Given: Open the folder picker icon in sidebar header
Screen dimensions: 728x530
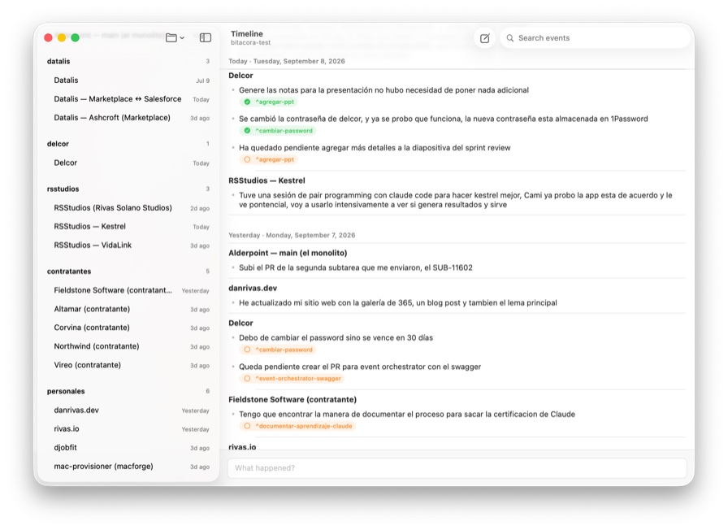Looking at the screenshot, I should [171, 37].
